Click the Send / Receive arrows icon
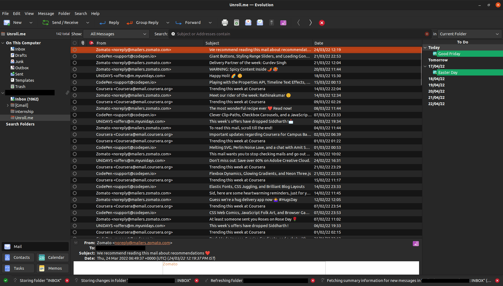The height and width of the screenshot is (286, 503). click(x=46, y=23)
